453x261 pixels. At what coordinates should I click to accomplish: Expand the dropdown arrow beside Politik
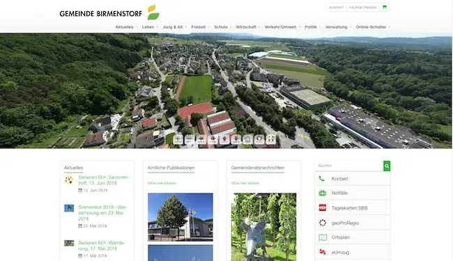tap(320, 27)
